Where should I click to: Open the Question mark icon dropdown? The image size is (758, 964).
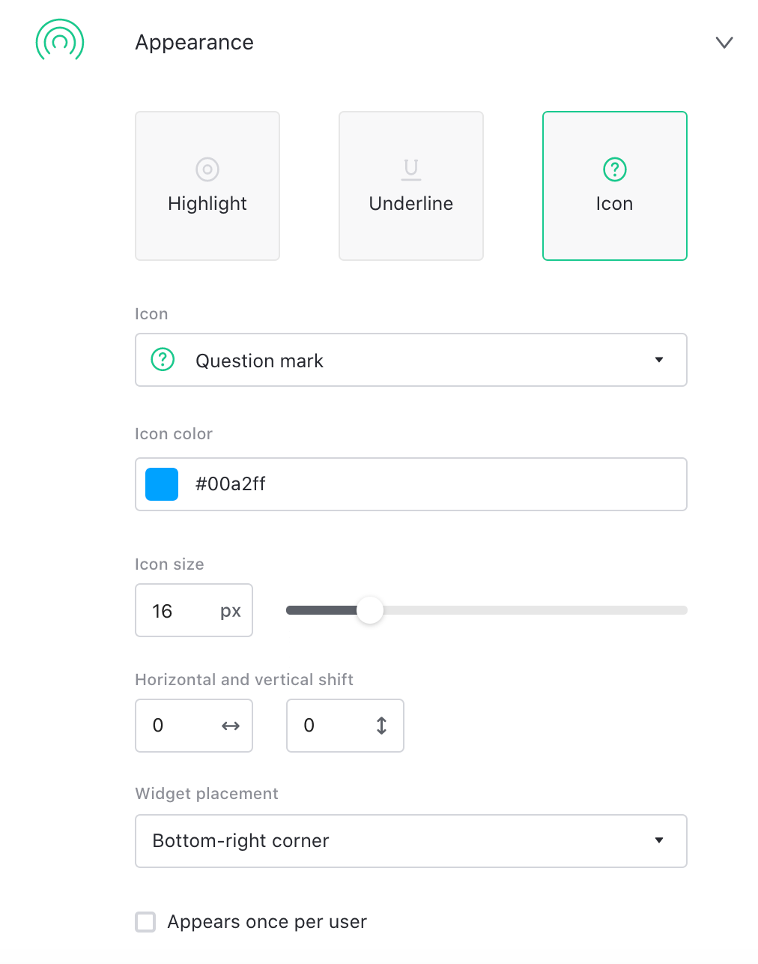pyautogui.click(x=658, y=360)
